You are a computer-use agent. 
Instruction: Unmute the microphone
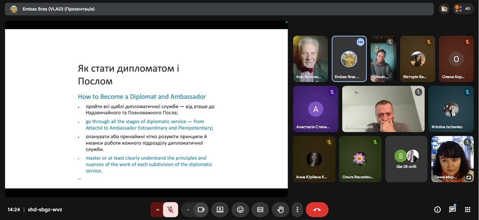click(170, 209)
